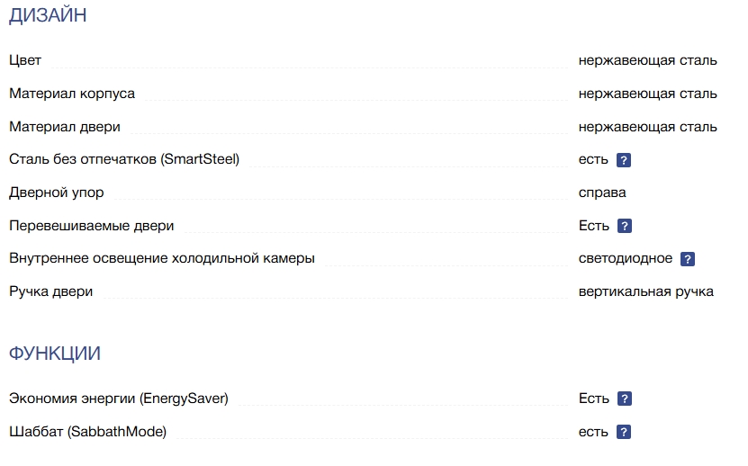Image resolution: width=748 pixels, height=466 pixels.
Task: Click Внутреннее освещение холодильной камеры label
Action: pyautogui.click(x=162, y=258)
